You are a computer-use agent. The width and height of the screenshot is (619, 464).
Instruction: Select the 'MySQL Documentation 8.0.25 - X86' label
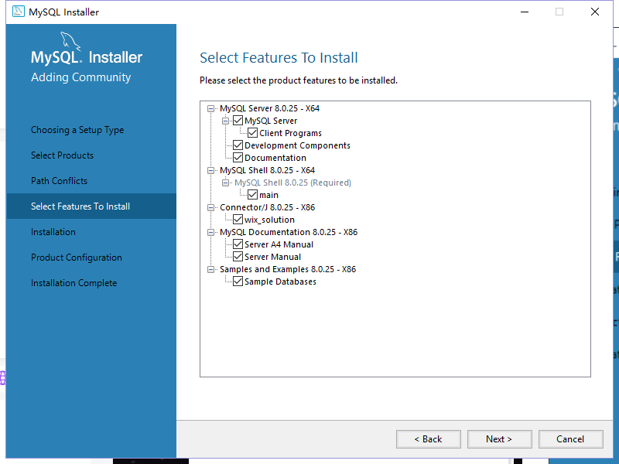click(x=289, y=232)
